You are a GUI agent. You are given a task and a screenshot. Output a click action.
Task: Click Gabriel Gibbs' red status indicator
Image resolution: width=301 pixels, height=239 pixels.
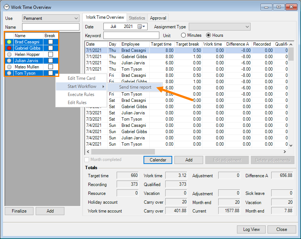tap(9, 48)
